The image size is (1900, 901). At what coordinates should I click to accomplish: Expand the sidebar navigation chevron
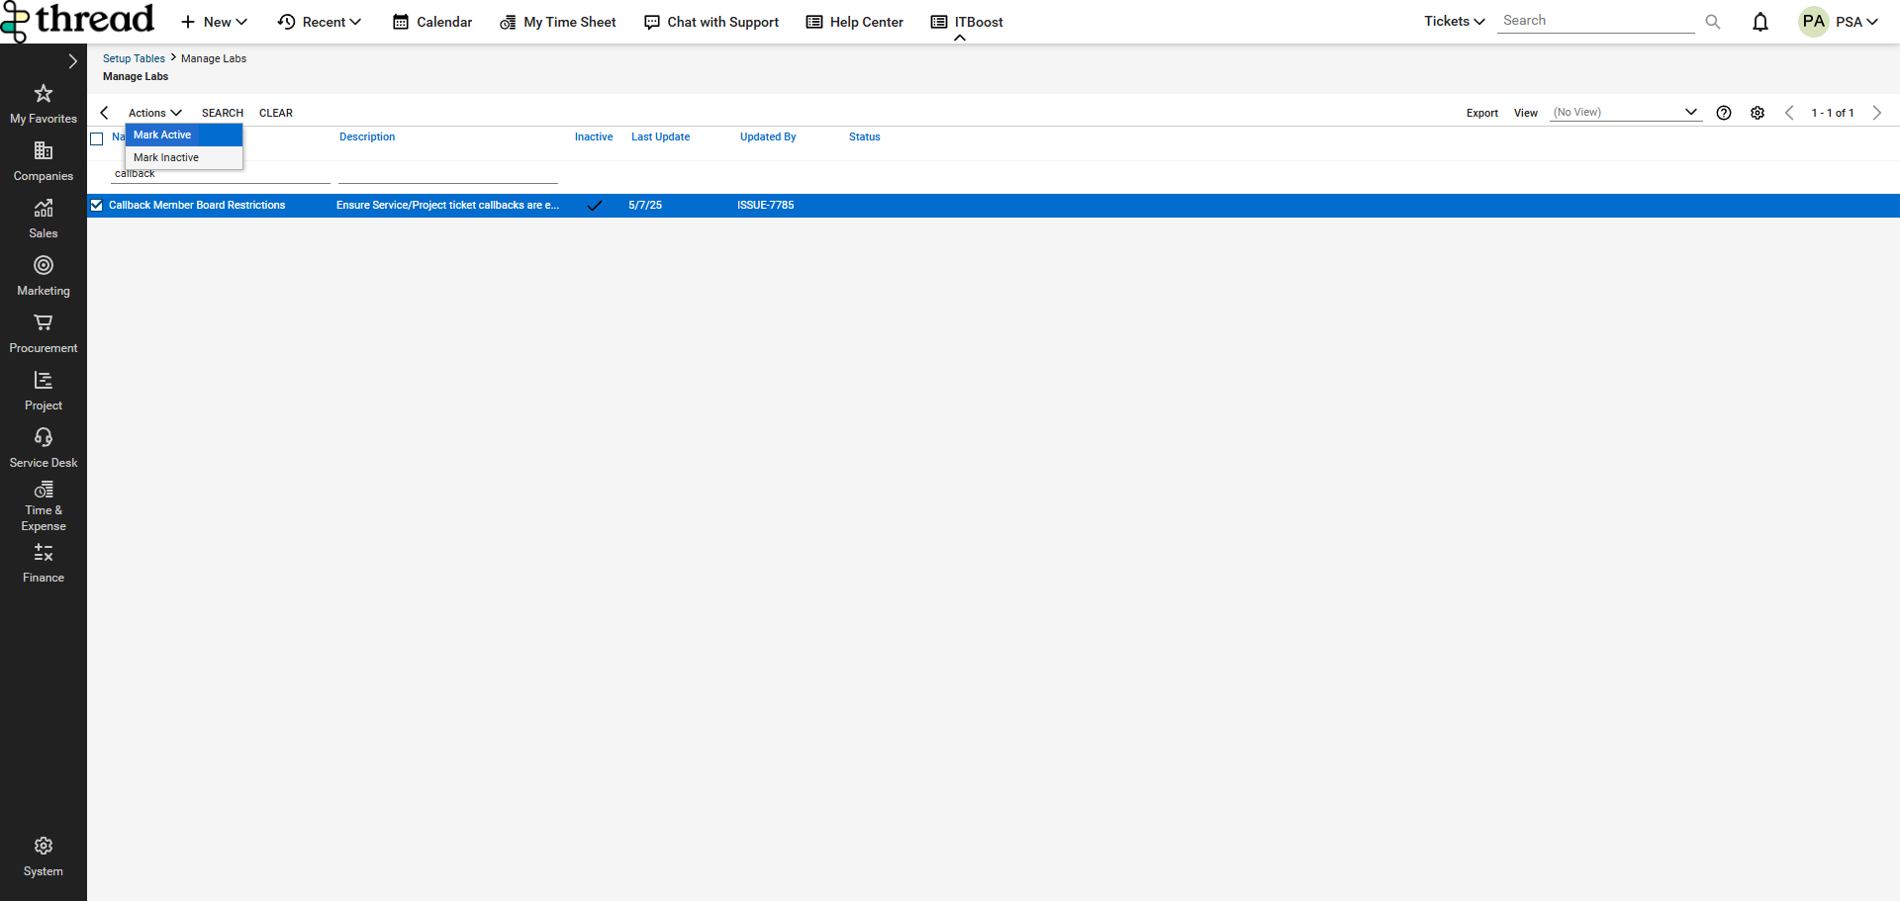click(x=72, y=61)
